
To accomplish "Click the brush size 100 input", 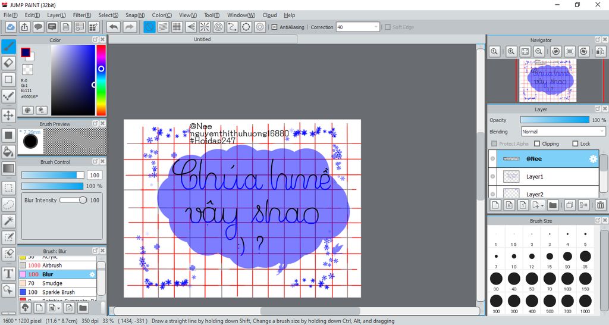I will tap(95, 176).
